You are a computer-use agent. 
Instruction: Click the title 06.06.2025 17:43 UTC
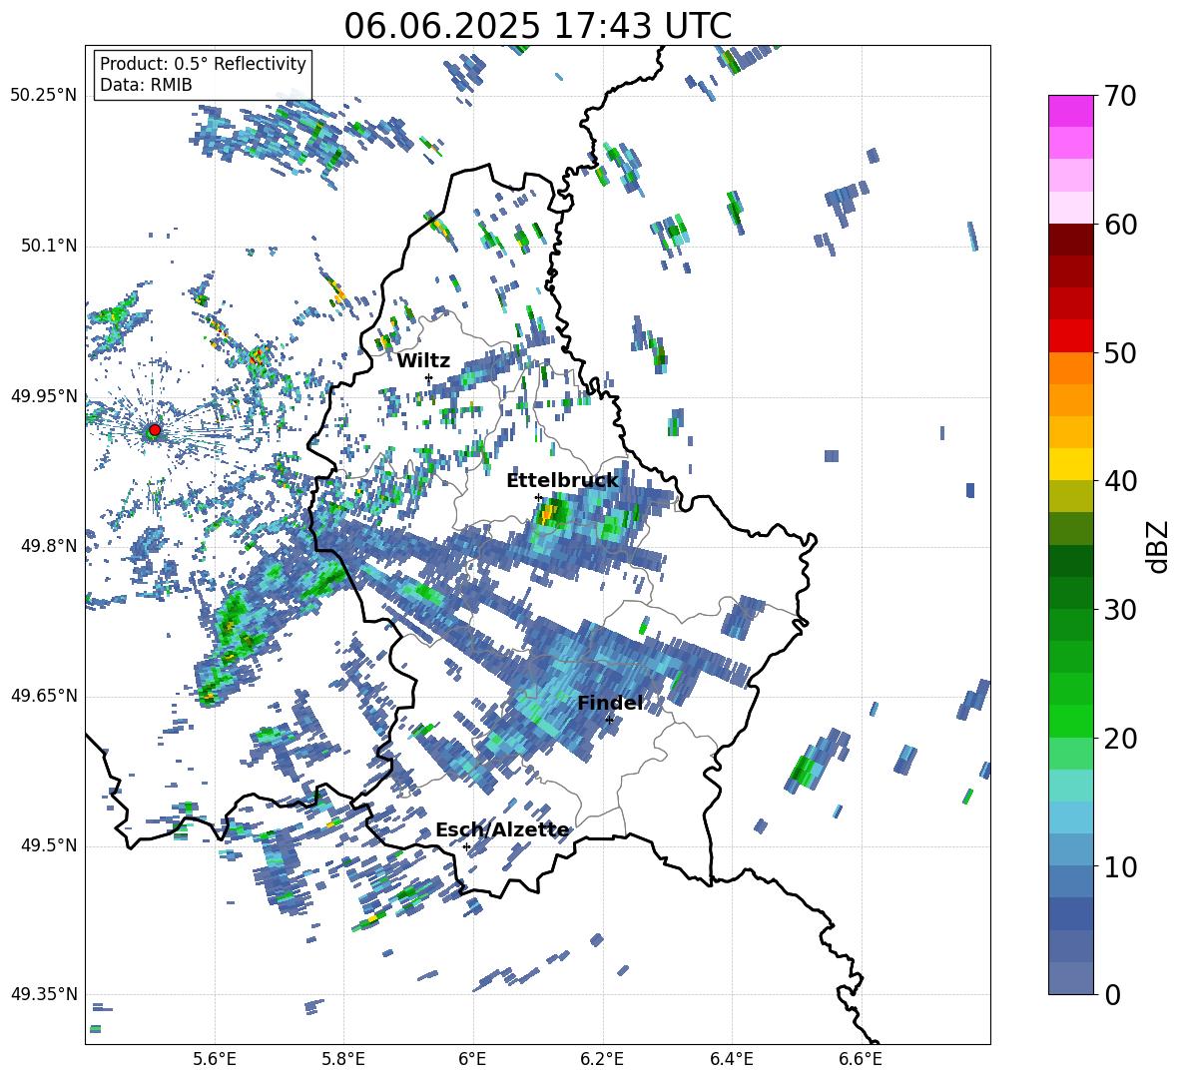pyautogui.click(x=537, y=26)
